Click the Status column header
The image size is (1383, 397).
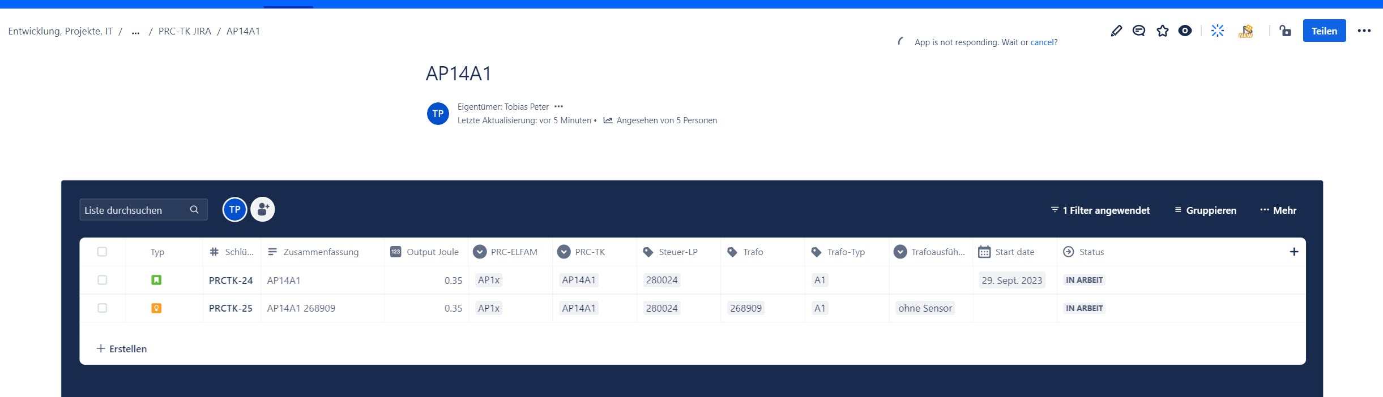(1091, 252)
